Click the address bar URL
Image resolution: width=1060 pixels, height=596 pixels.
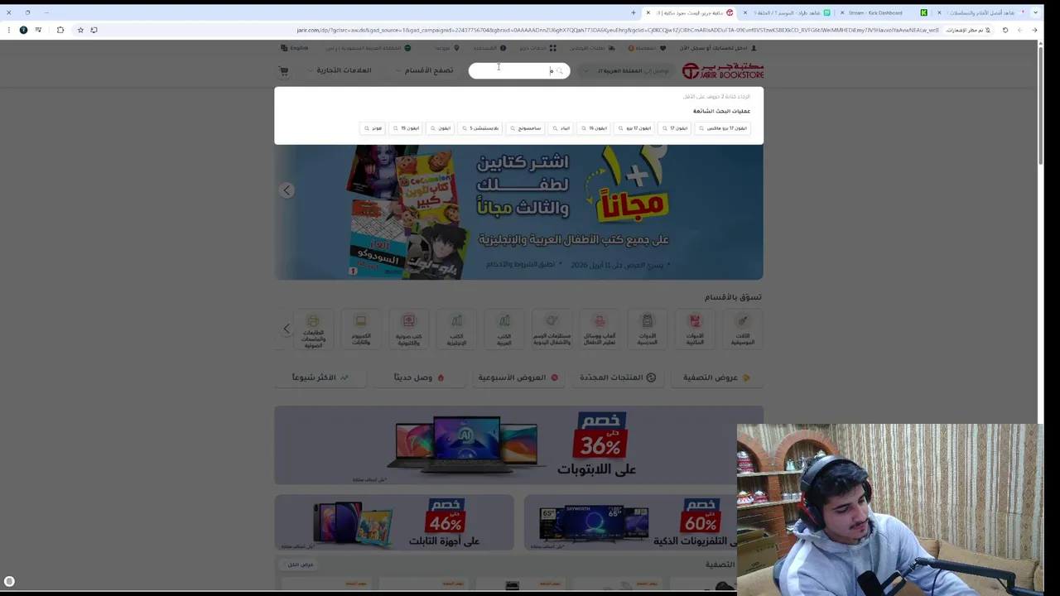(617, 30)
